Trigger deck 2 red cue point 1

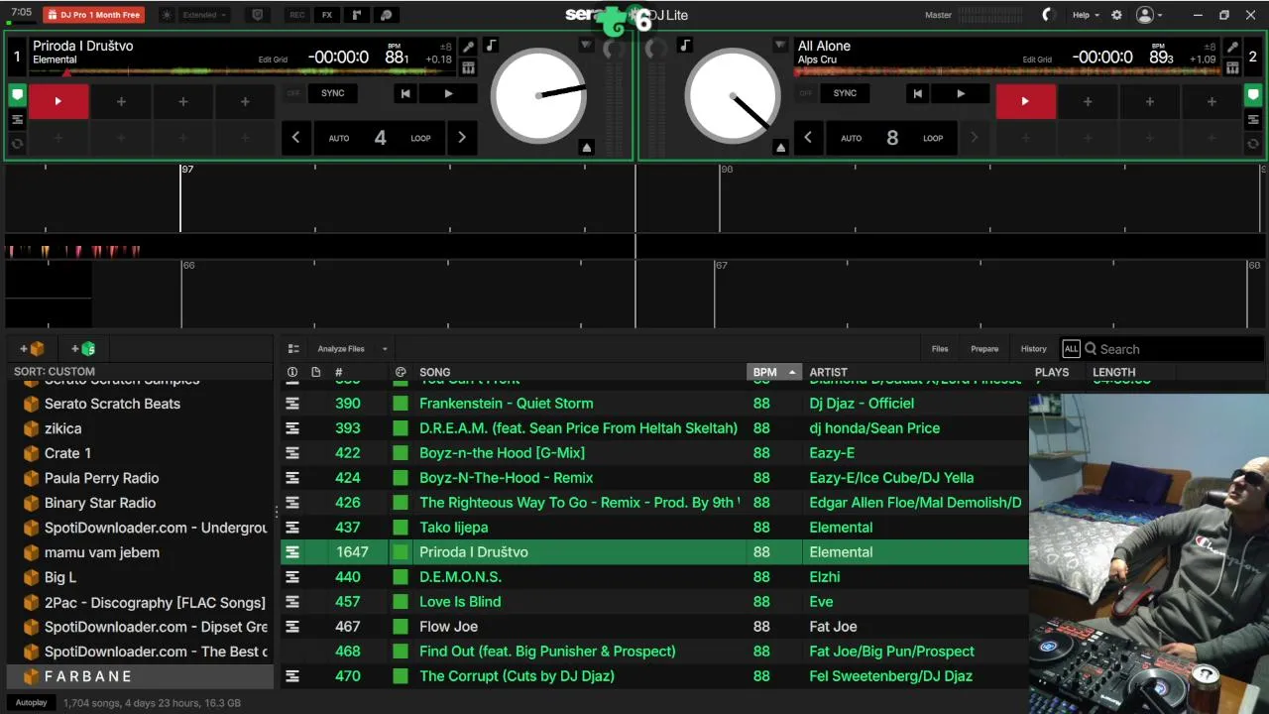[x=1025, y=101]
